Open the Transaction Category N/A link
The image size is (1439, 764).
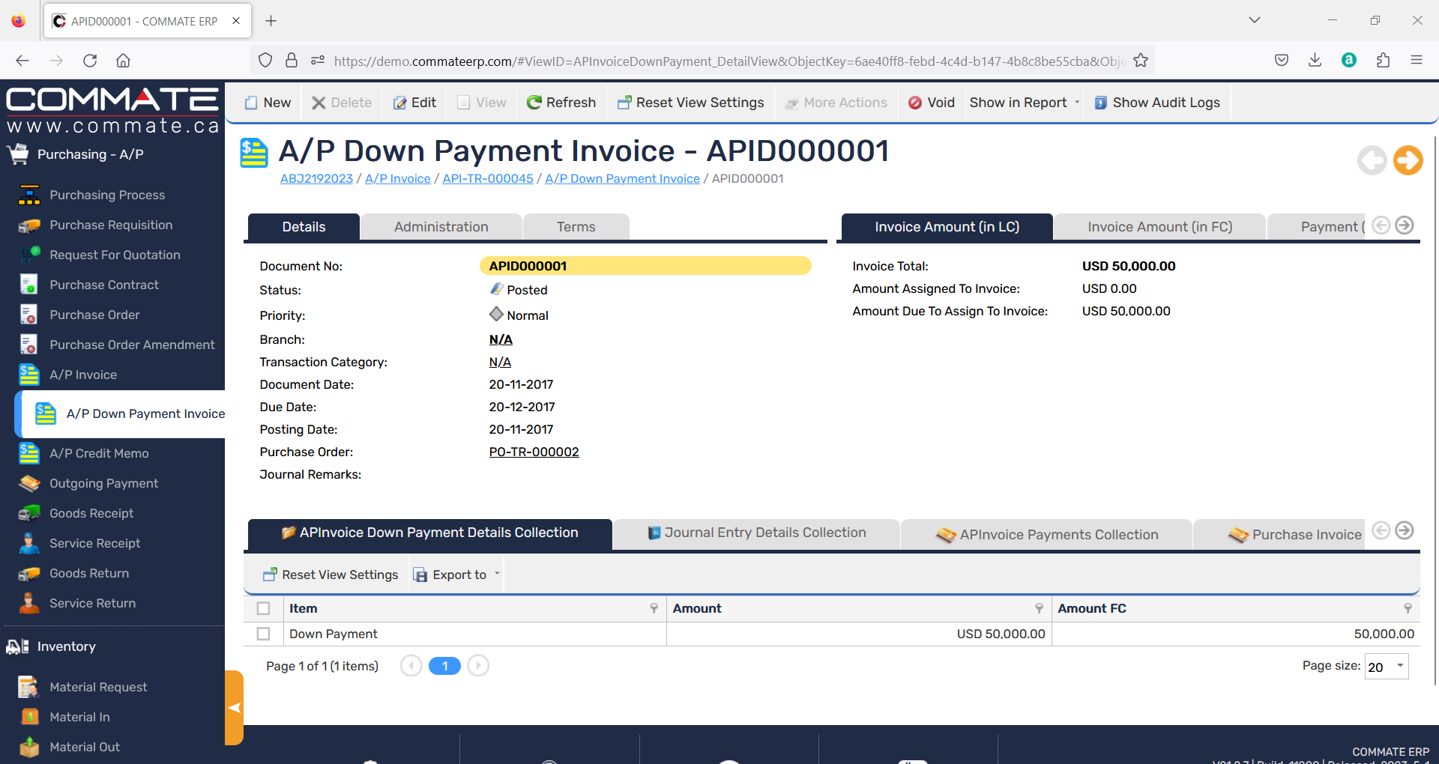[500, 362]
